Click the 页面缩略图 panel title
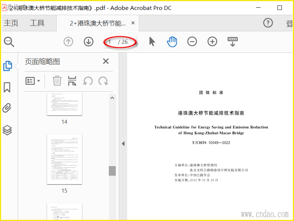Image resolution: width=294 pixels, height=221 pixels. tap(42, 62)
